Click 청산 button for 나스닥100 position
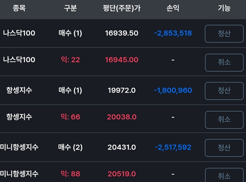This screenshot has width=246, height=182. click(224, 34)
